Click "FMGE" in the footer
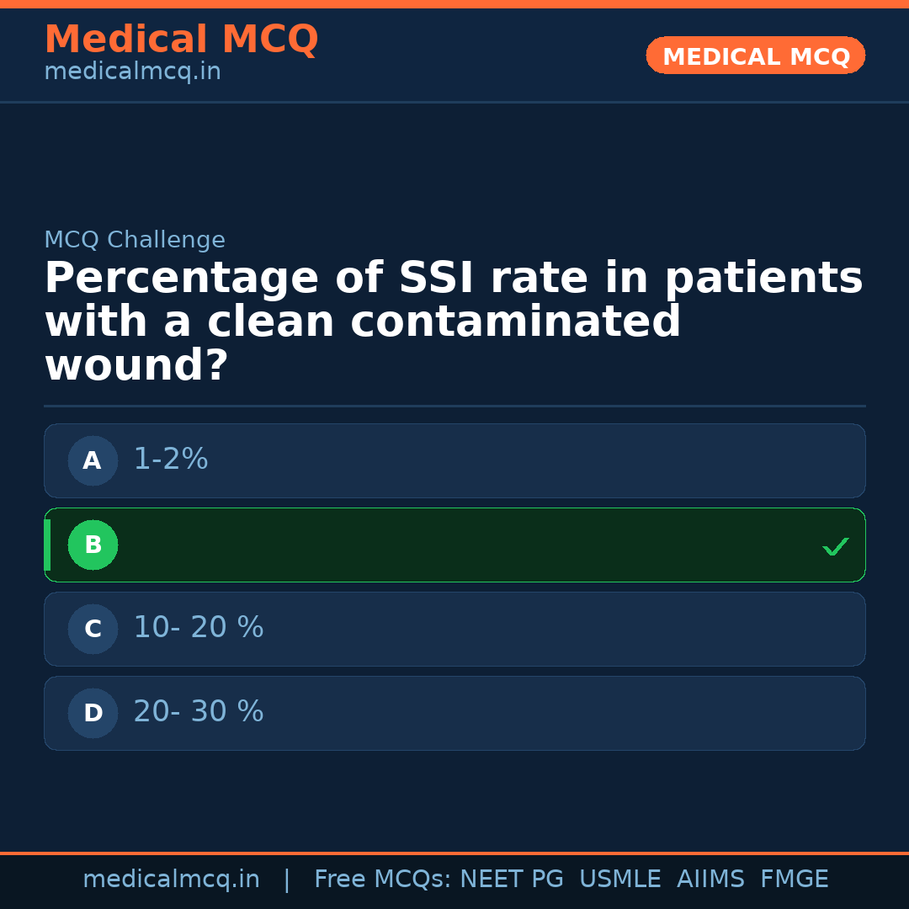This screenshot has width=909, height=909. [x=794, y=880]
